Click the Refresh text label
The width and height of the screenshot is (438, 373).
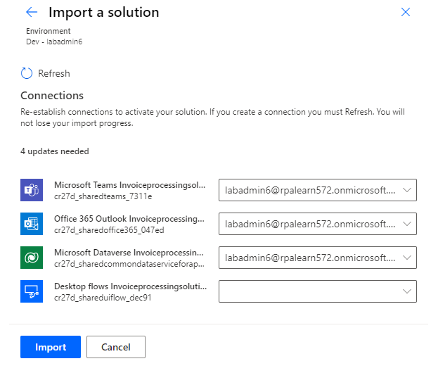[54, 73]
